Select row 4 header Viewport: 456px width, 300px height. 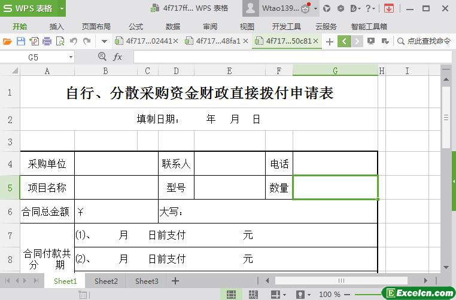[10, 164]
